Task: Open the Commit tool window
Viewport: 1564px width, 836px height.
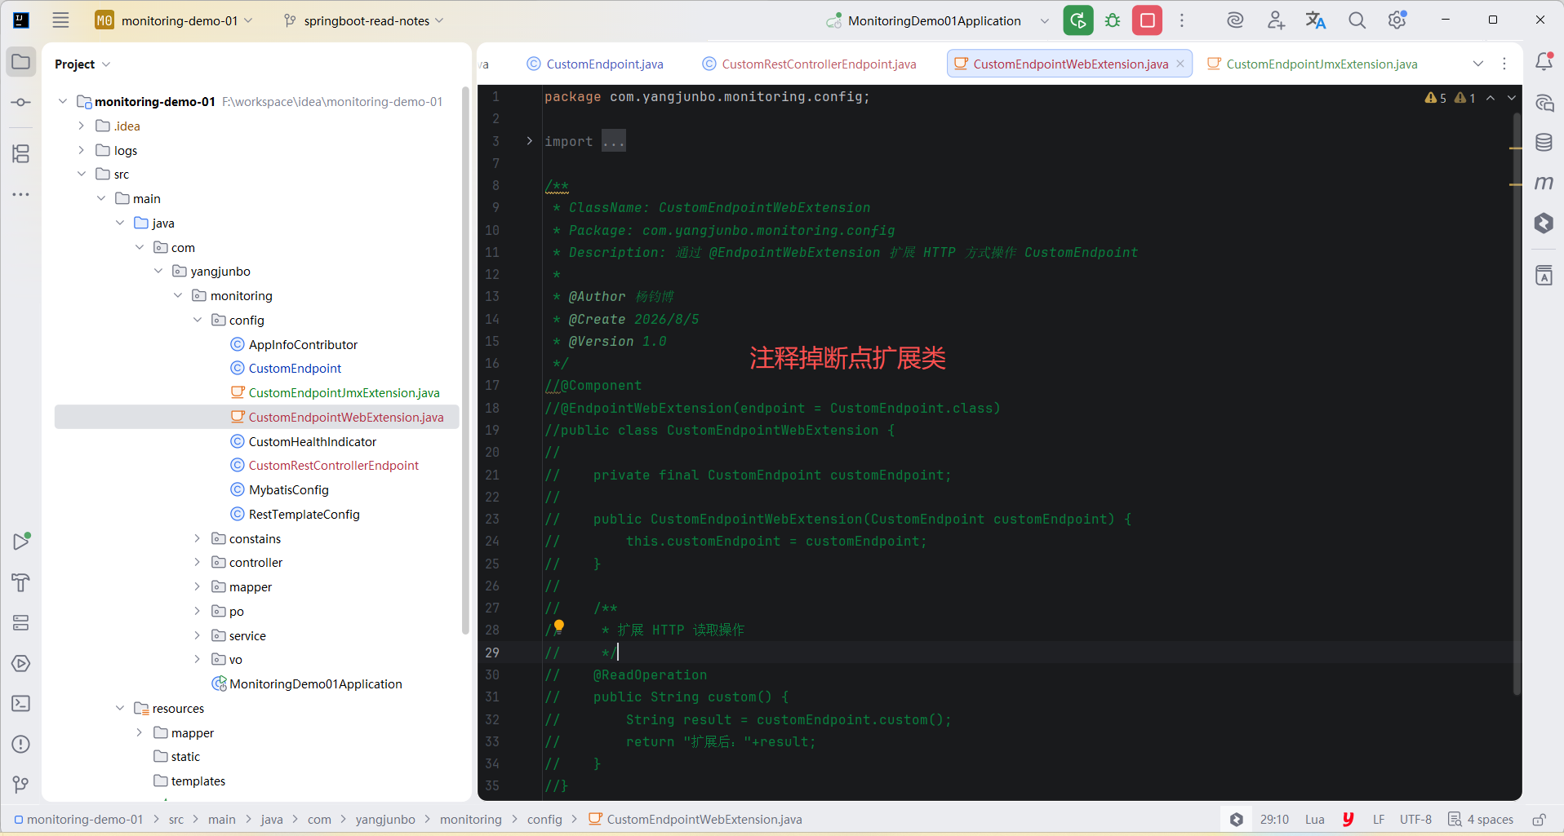Action: tap(21, 102)
